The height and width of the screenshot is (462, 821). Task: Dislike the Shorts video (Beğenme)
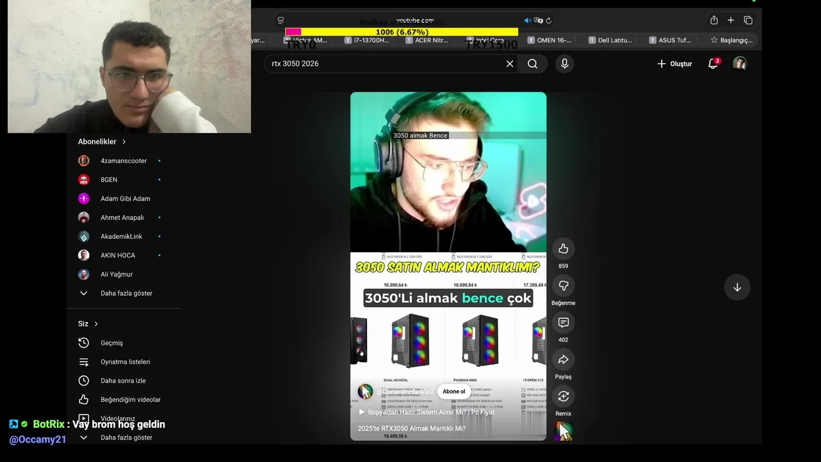click(x=563, y=286)
